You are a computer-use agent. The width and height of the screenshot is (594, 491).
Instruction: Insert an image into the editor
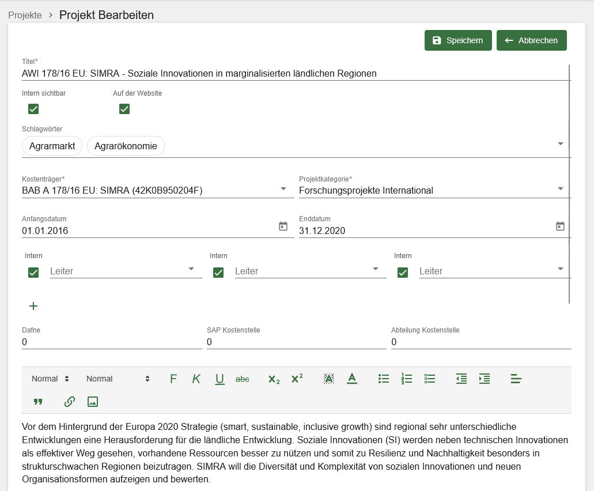(x=93, y=402)
